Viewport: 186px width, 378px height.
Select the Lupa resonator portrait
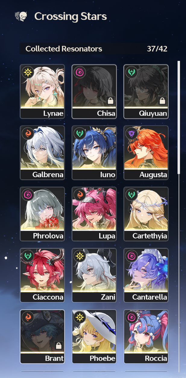(94, 214)
